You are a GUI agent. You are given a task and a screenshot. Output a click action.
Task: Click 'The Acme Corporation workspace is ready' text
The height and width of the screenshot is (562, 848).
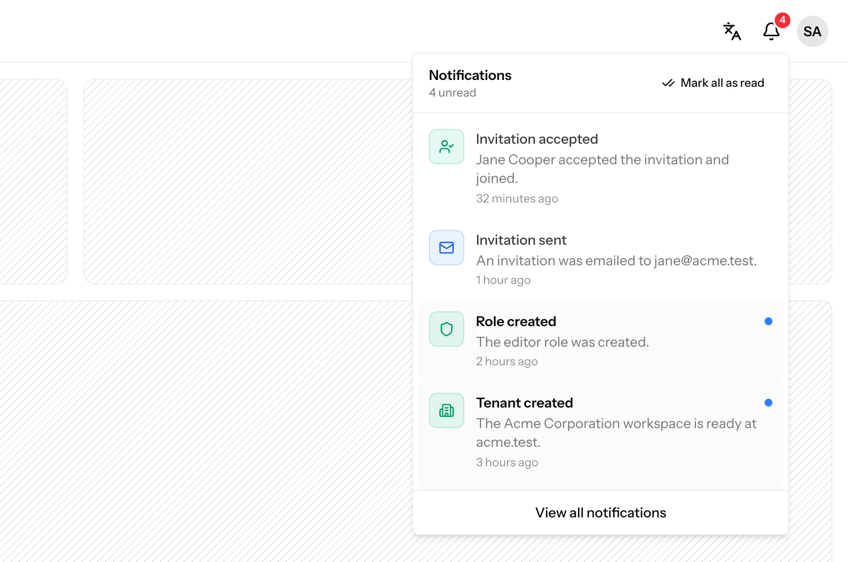tap(616, 433)
